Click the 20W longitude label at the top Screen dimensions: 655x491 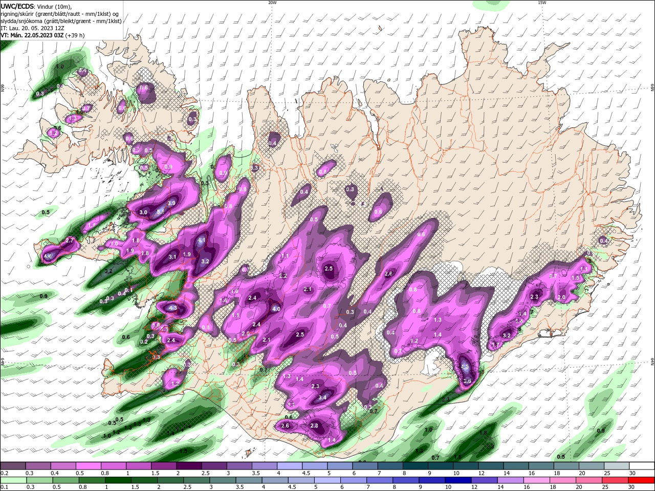pos(272,3)
